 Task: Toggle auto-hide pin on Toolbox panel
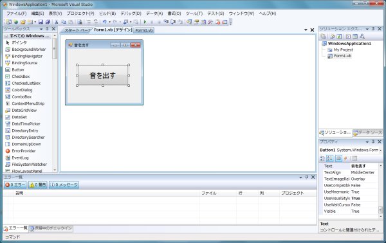(47, 29)
